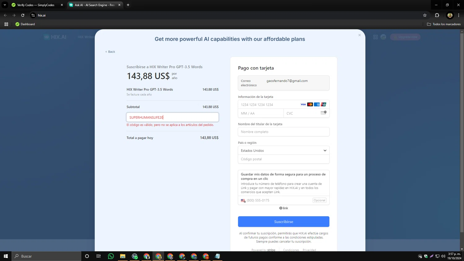Image resolution: width=464 pixels, height=261 pixels.
Task: Open the tab search dropdown
Action: point(5,5)
